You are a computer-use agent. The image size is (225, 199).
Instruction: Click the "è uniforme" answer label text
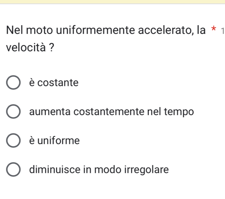coord(54,141)
